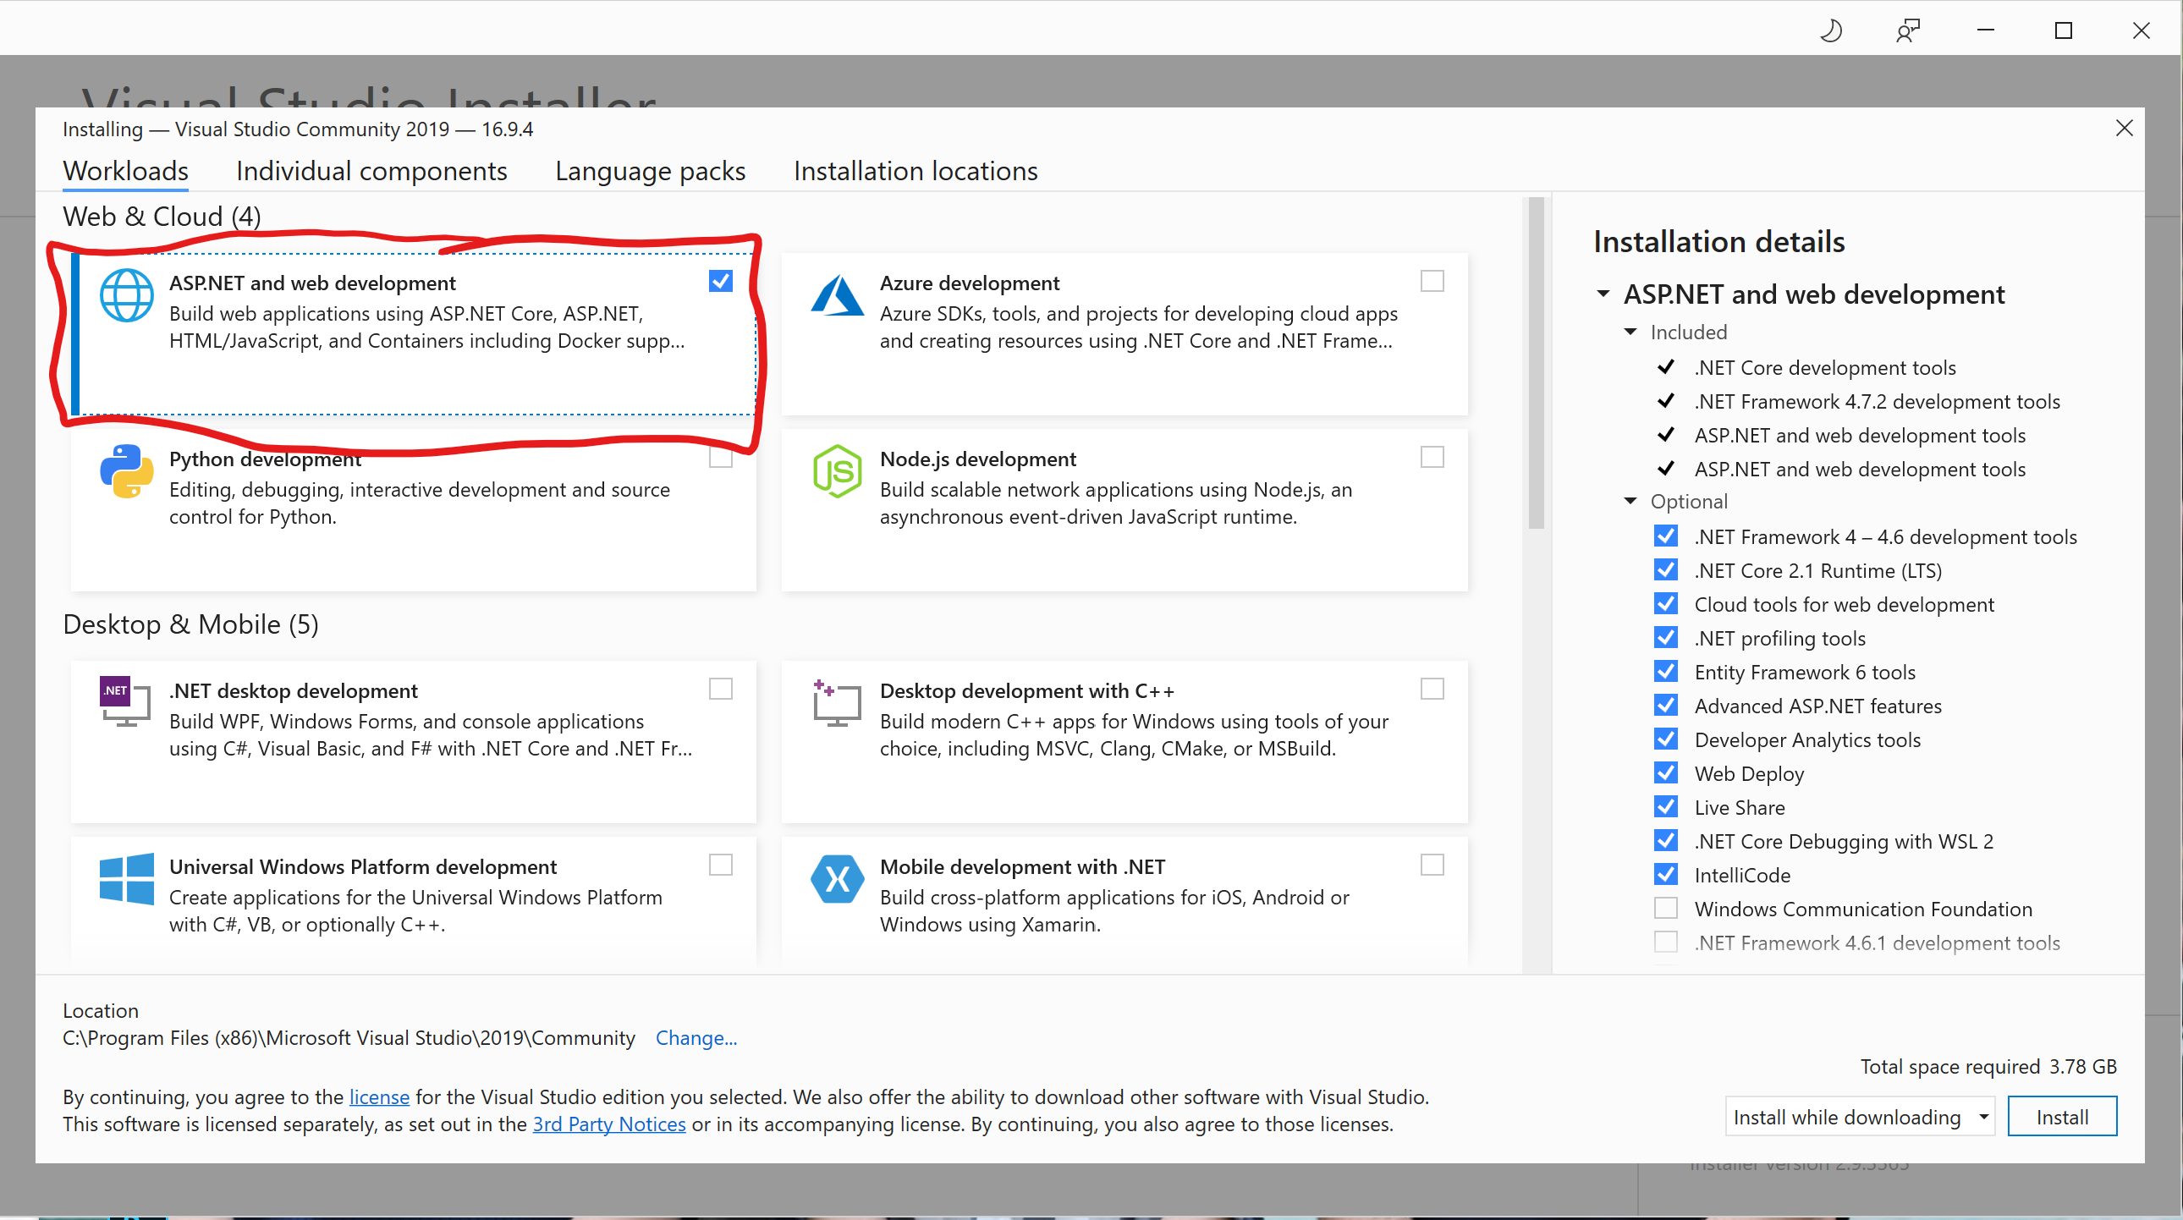
Task: Uncheck the ASP.NET and web development workload
Action: (720, 280)
